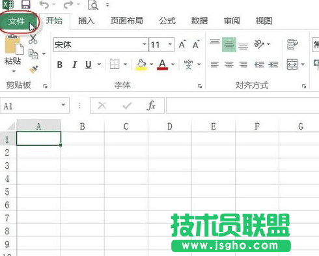Select row 5 header
319x256 pixels.
coord(8,192)
